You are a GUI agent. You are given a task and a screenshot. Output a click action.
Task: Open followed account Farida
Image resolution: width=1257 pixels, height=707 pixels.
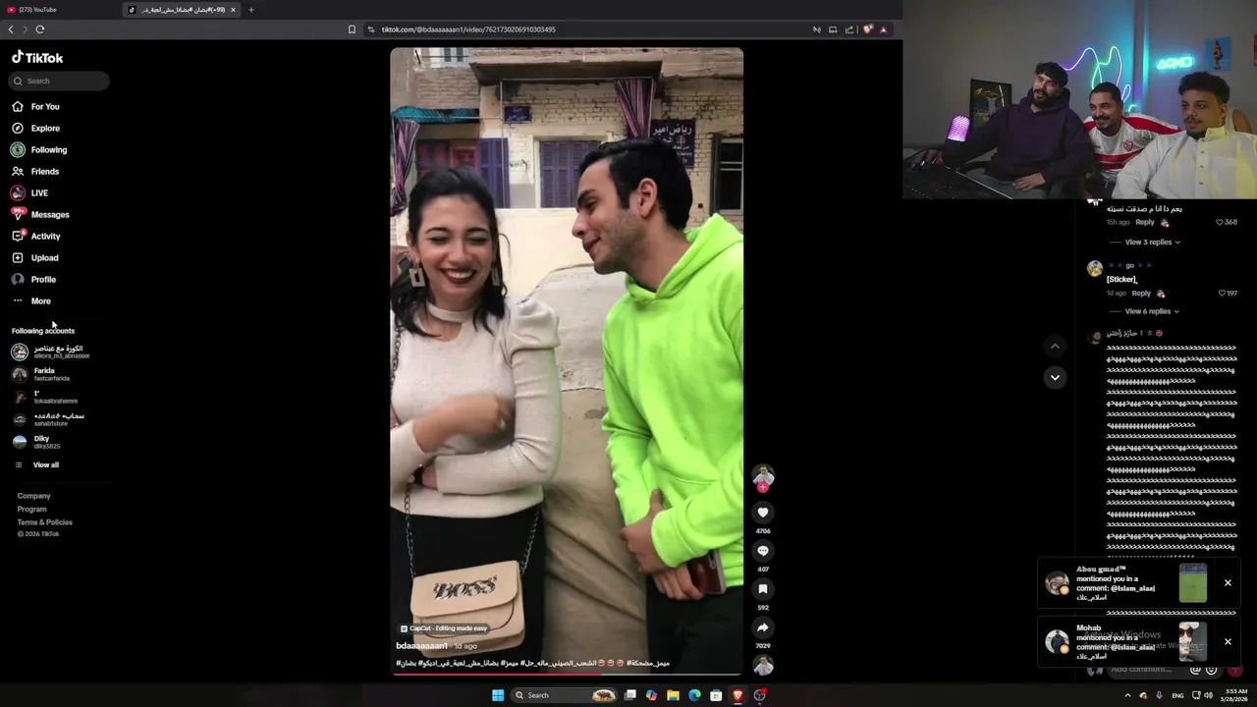point(41,374)
